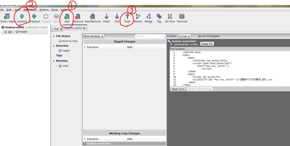Enable Ignore Whitespace checkbox

pyautogui.click(x=196, y=36)
